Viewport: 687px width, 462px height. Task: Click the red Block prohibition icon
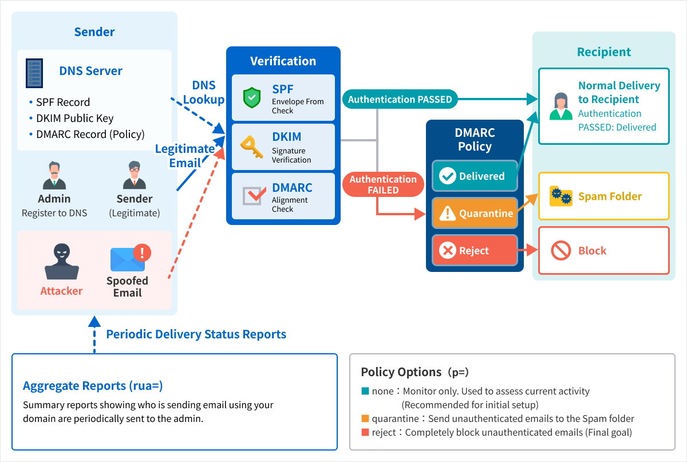click(560, 251)
